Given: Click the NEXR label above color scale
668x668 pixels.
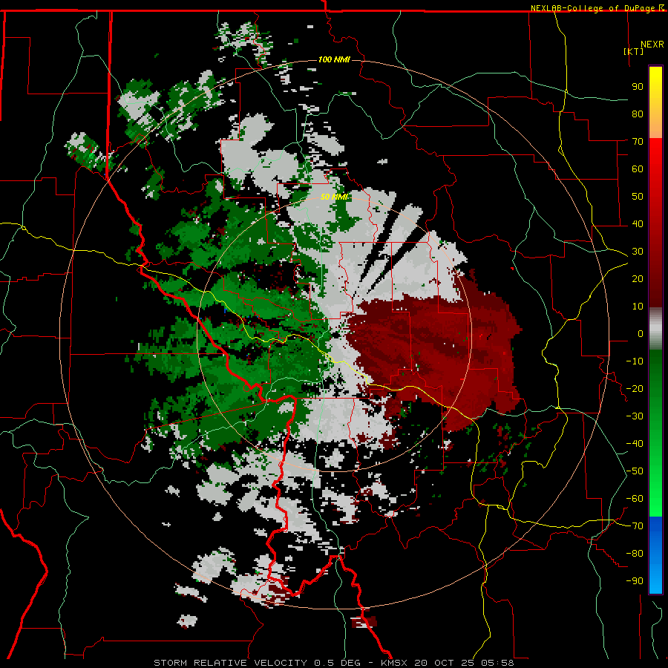Looking at the screenshot, I should (652, 45).
